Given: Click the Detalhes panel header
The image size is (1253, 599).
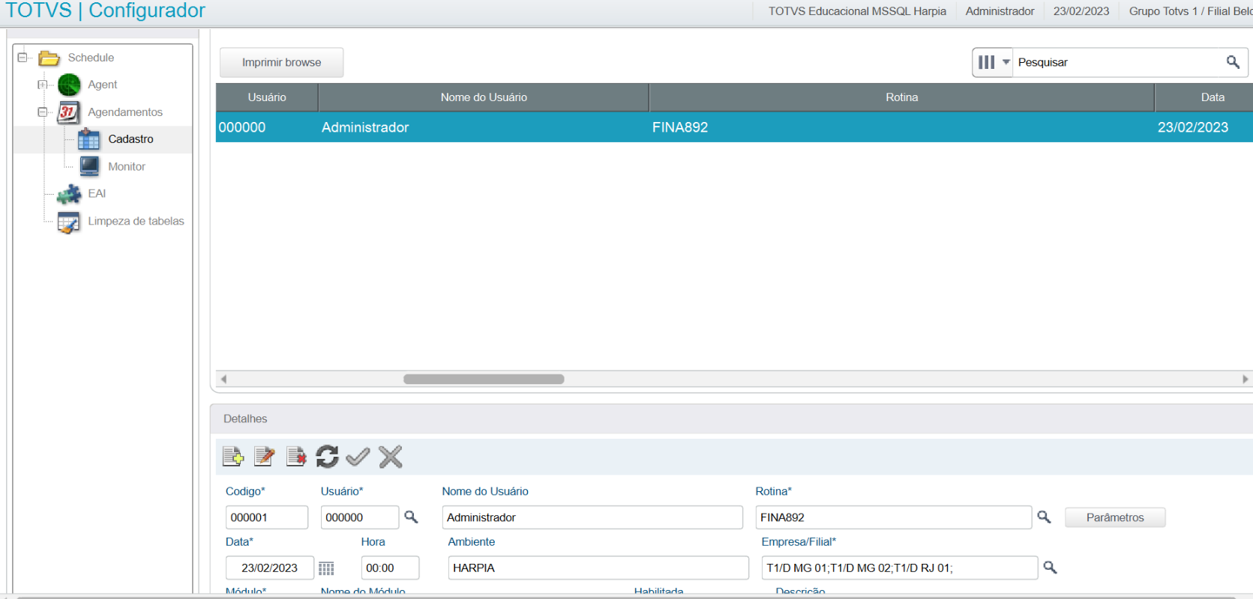Looking at the screenshot, I should tap(732, 419).
